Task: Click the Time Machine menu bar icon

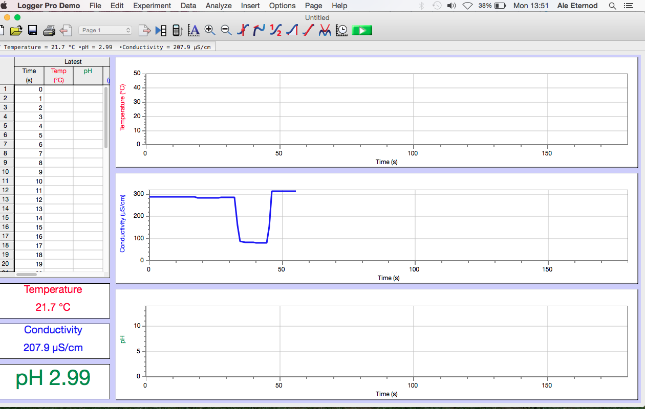Action: point(437,6)
